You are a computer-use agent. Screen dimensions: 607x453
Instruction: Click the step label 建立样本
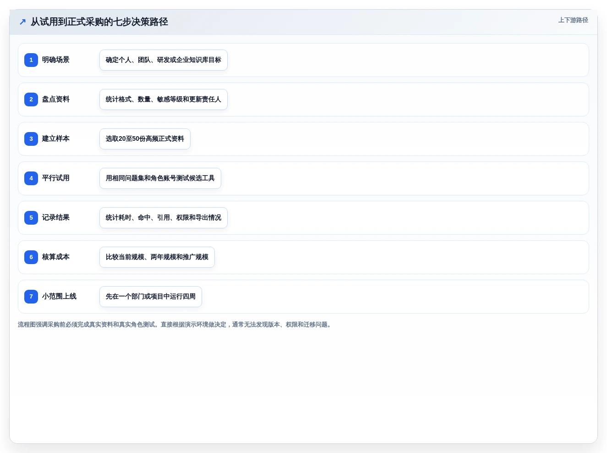click(x=56, y=139)
